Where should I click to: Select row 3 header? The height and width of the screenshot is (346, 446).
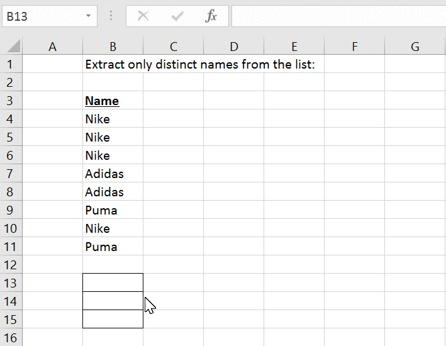(x=13, y=101)
